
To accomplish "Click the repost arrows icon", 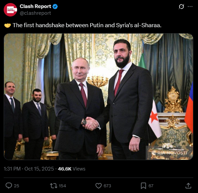I will click(54, 186).
